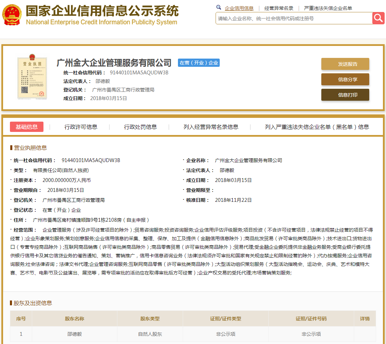Click the red search magnifier button
The width and height of the screenshot is (386, 344).
[x=378, y=18]
